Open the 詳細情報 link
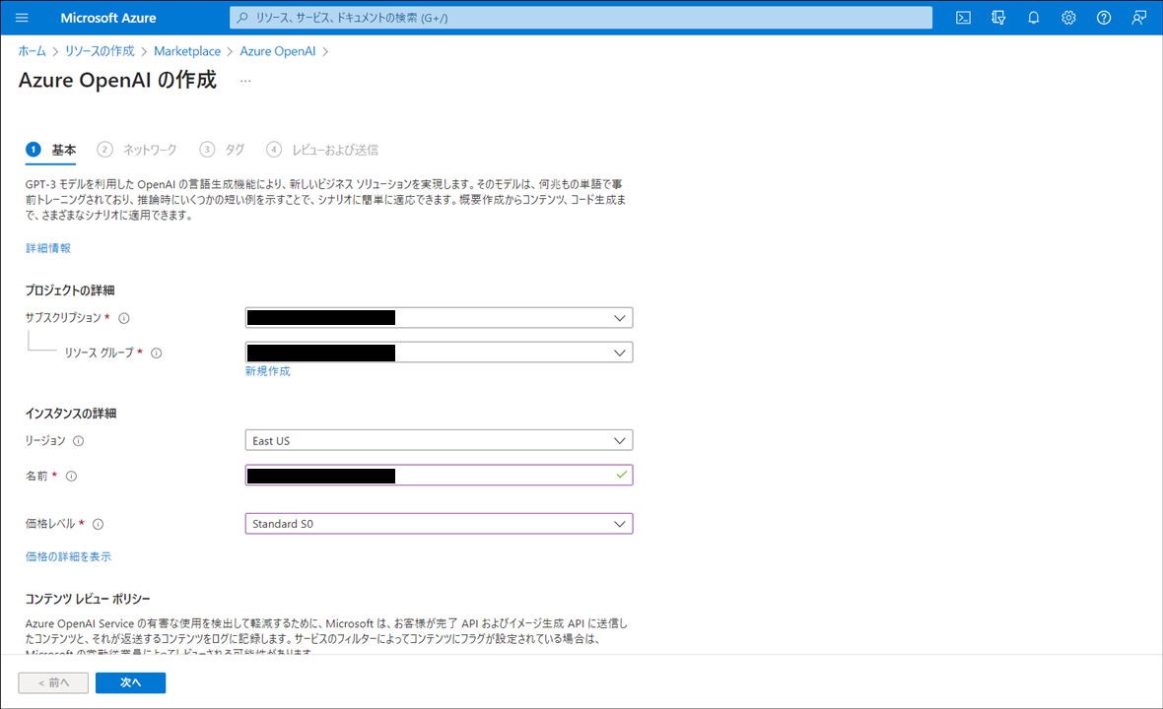The width and height of the screenshot is (1163, 709). pyautogui.click(x=48, y=248)
